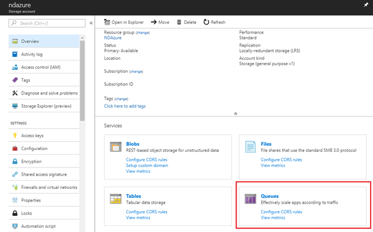Open Configuration settings
The width and height of the screenshot is (373, 232).
pyautogui.click(x=44, y=148)
